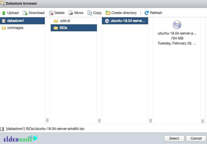Viewport: 207px width, 144px height.
Task: Click the vmimages folder icon
Action: pyautogui.click(x=4, y=28)
